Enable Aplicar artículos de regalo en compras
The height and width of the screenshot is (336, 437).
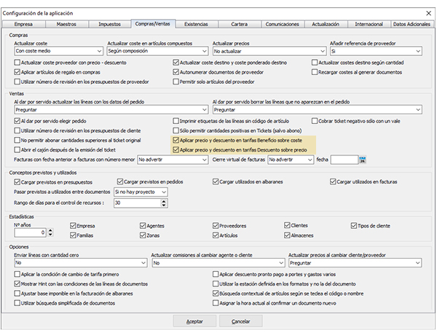point(19,73)
